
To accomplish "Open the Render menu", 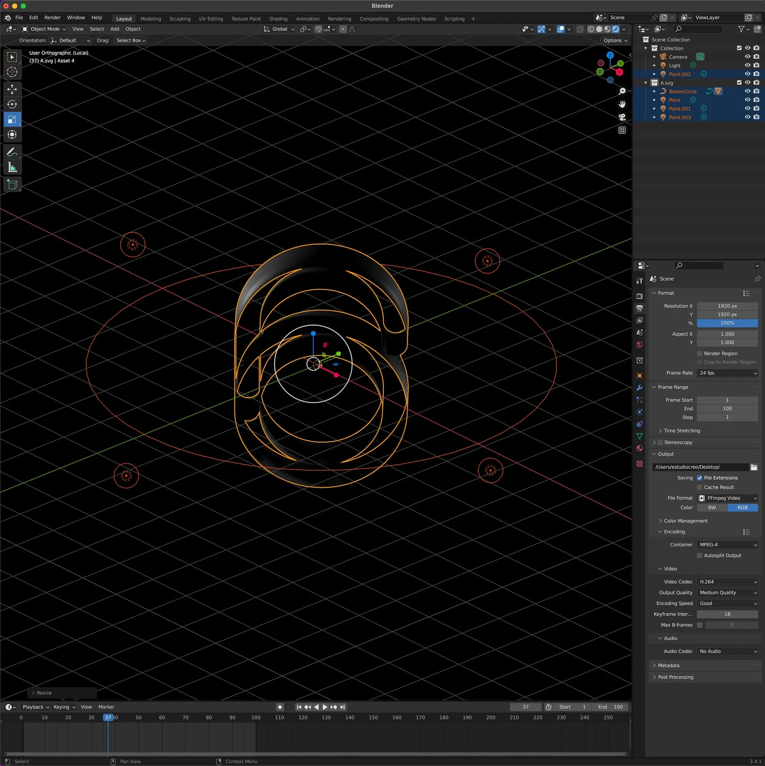I will click(52, 18).
